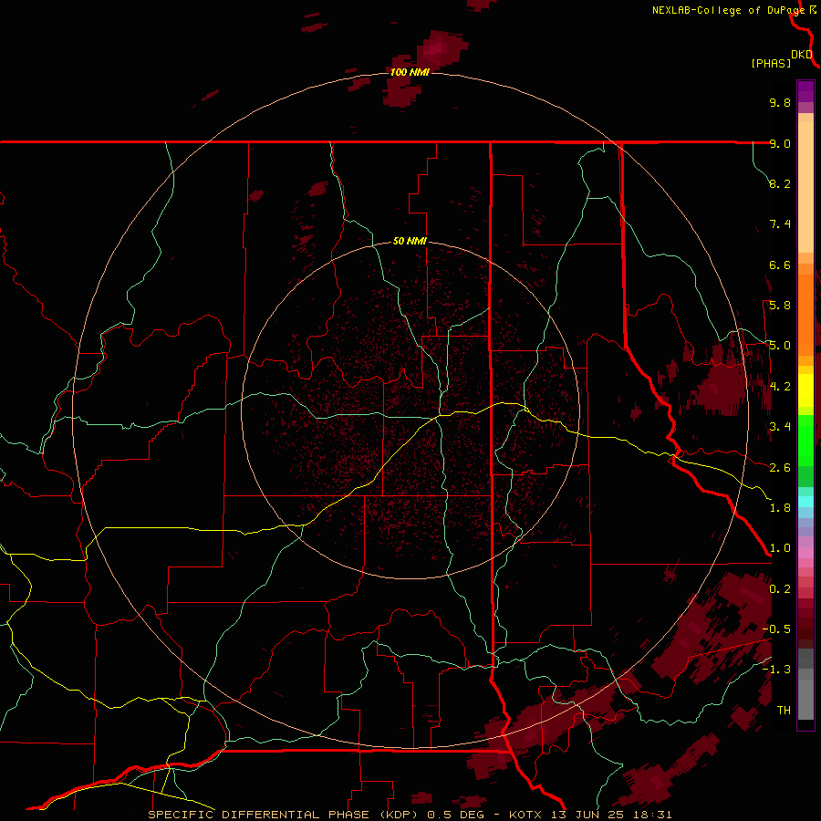The image size is (821, 821).
Task: Click the 5.0 scale value
Action: [x=780, y=346]
